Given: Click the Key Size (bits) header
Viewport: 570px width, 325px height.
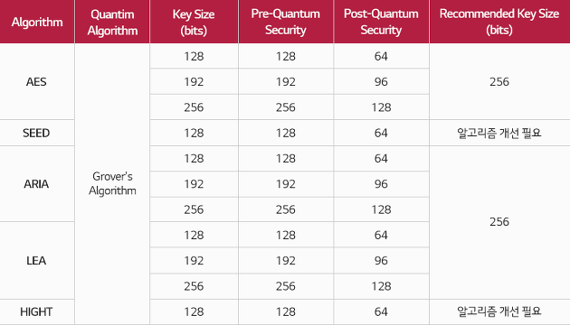Looking at the screenshot, I should pyautogui.click(x=194, y=22).
